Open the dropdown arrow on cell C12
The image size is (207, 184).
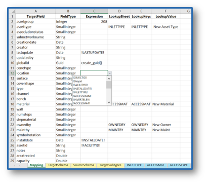[110, 73]
